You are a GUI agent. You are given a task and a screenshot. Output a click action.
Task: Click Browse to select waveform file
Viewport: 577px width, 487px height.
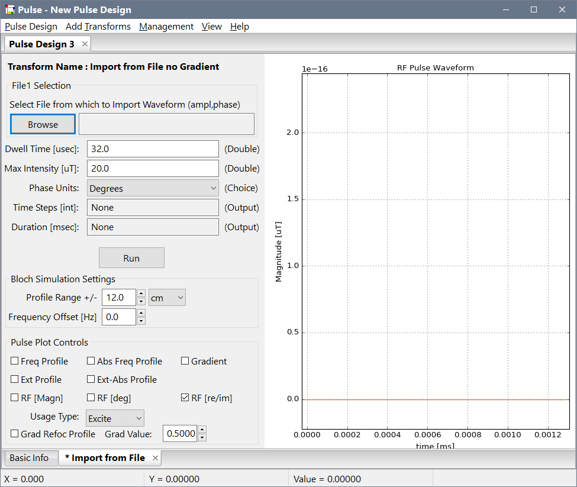[43, 124]
